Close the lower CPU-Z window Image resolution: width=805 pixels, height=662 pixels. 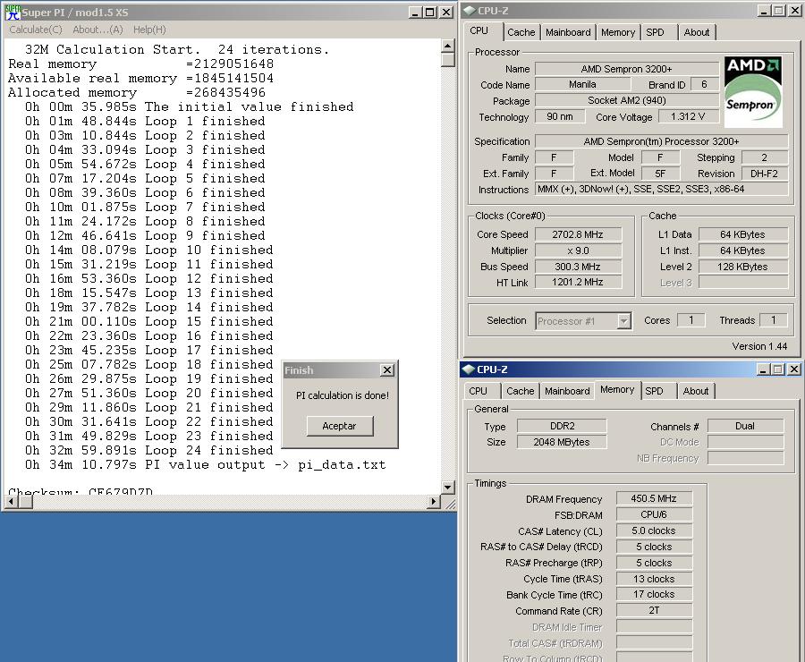coord(793,369)
